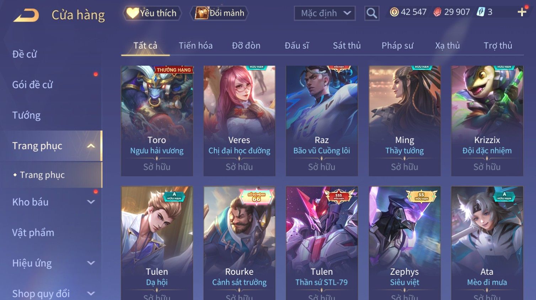
Task: Click the plus icon to add currency
Action: coord(522,12)
